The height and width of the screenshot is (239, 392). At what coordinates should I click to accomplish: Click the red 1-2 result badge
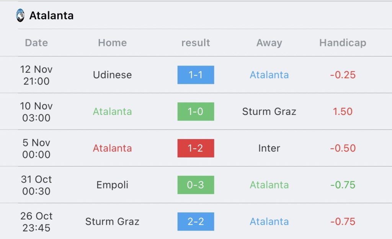point(196,148)
